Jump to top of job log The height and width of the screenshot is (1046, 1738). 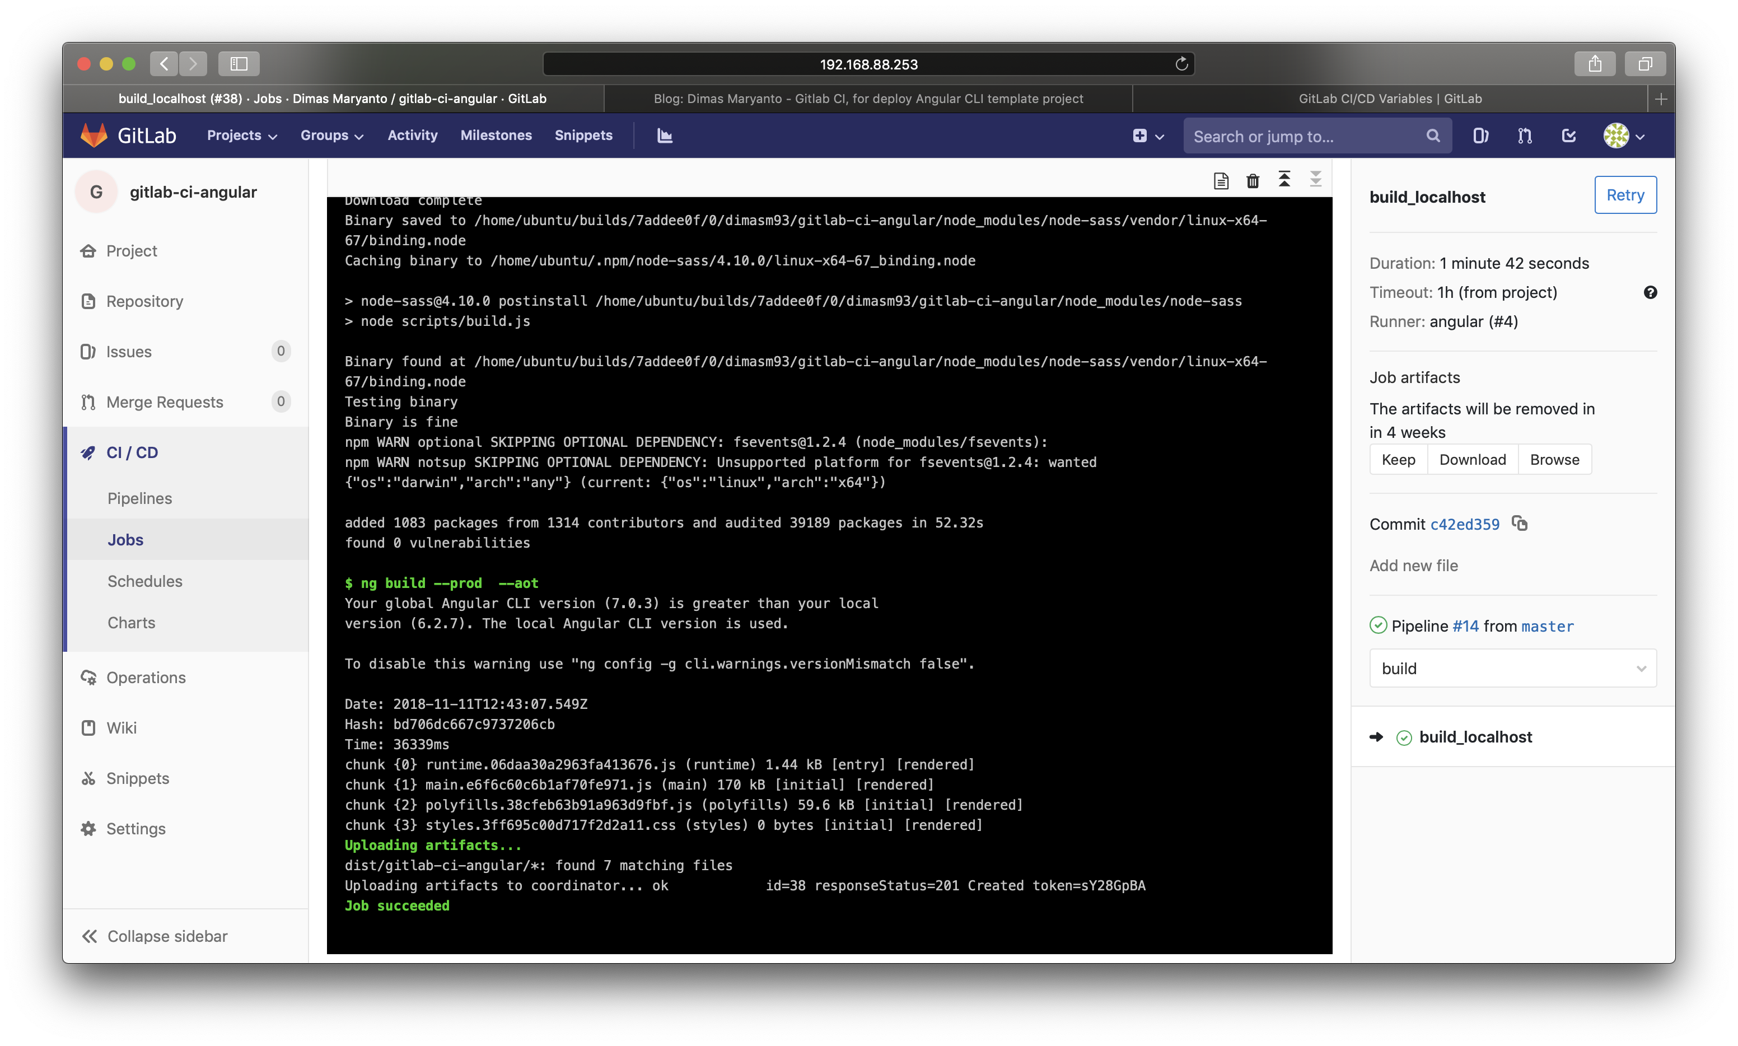click(1284, 180)
